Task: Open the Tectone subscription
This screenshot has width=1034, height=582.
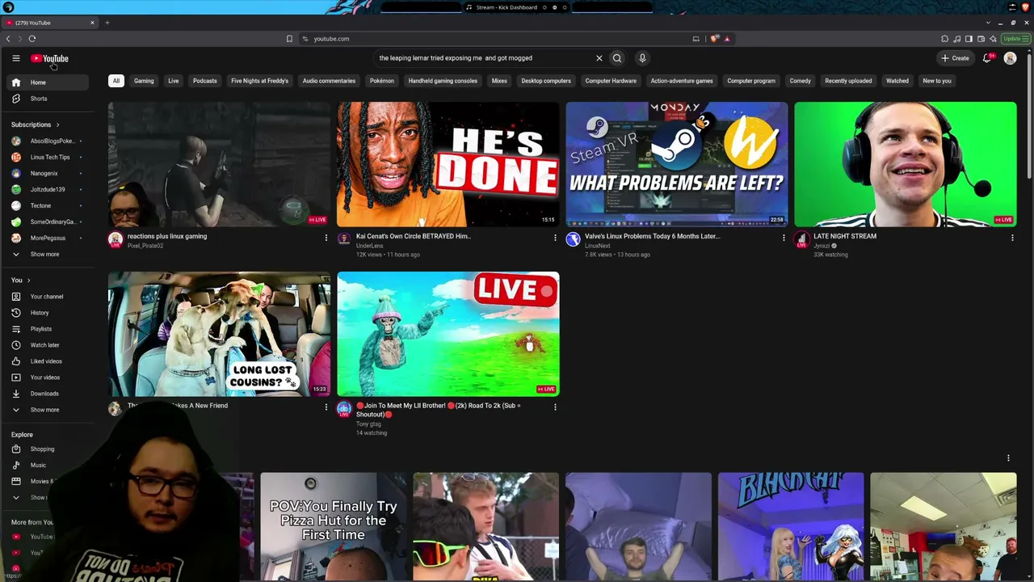Action: click(47, 205)
